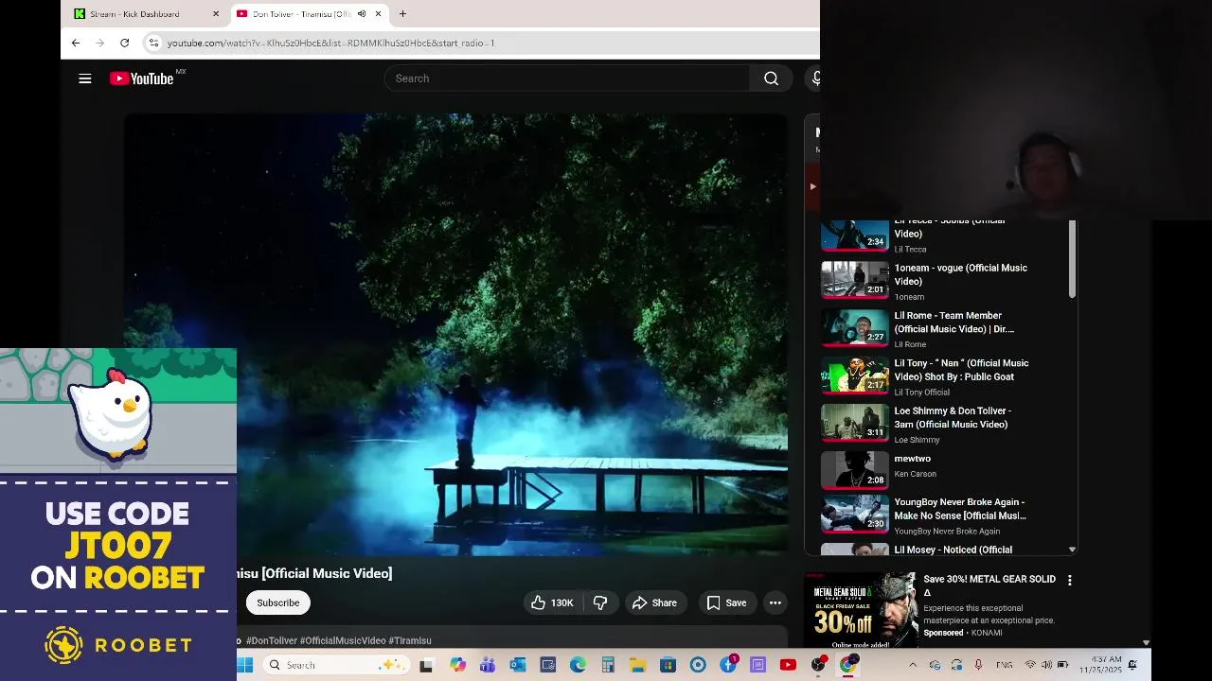1212x681 pixels.
Task: Focus the YouTube search field
Action: coord(566,79)
